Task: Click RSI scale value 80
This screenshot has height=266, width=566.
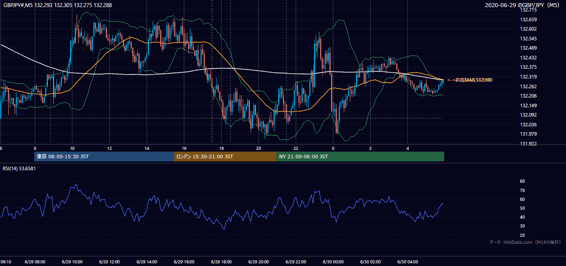Action: tap(522, 181)
